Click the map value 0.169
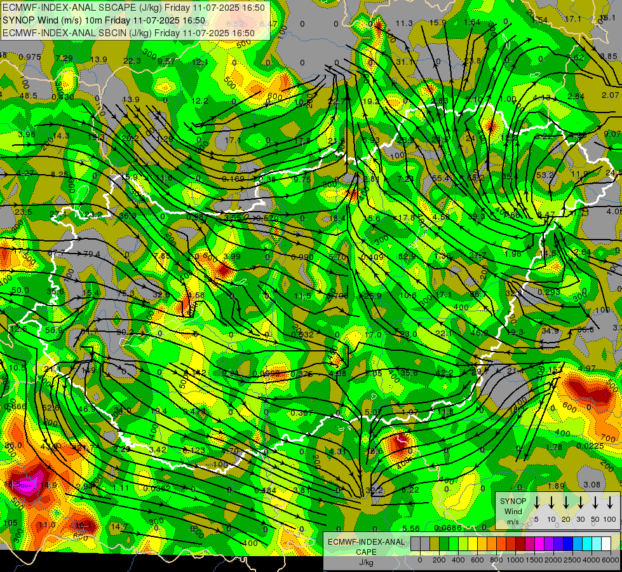This screenshot has width=622, height=572. 233,179
